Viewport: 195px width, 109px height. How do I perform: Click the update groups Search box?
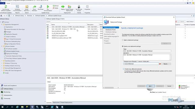pos(74,21)
